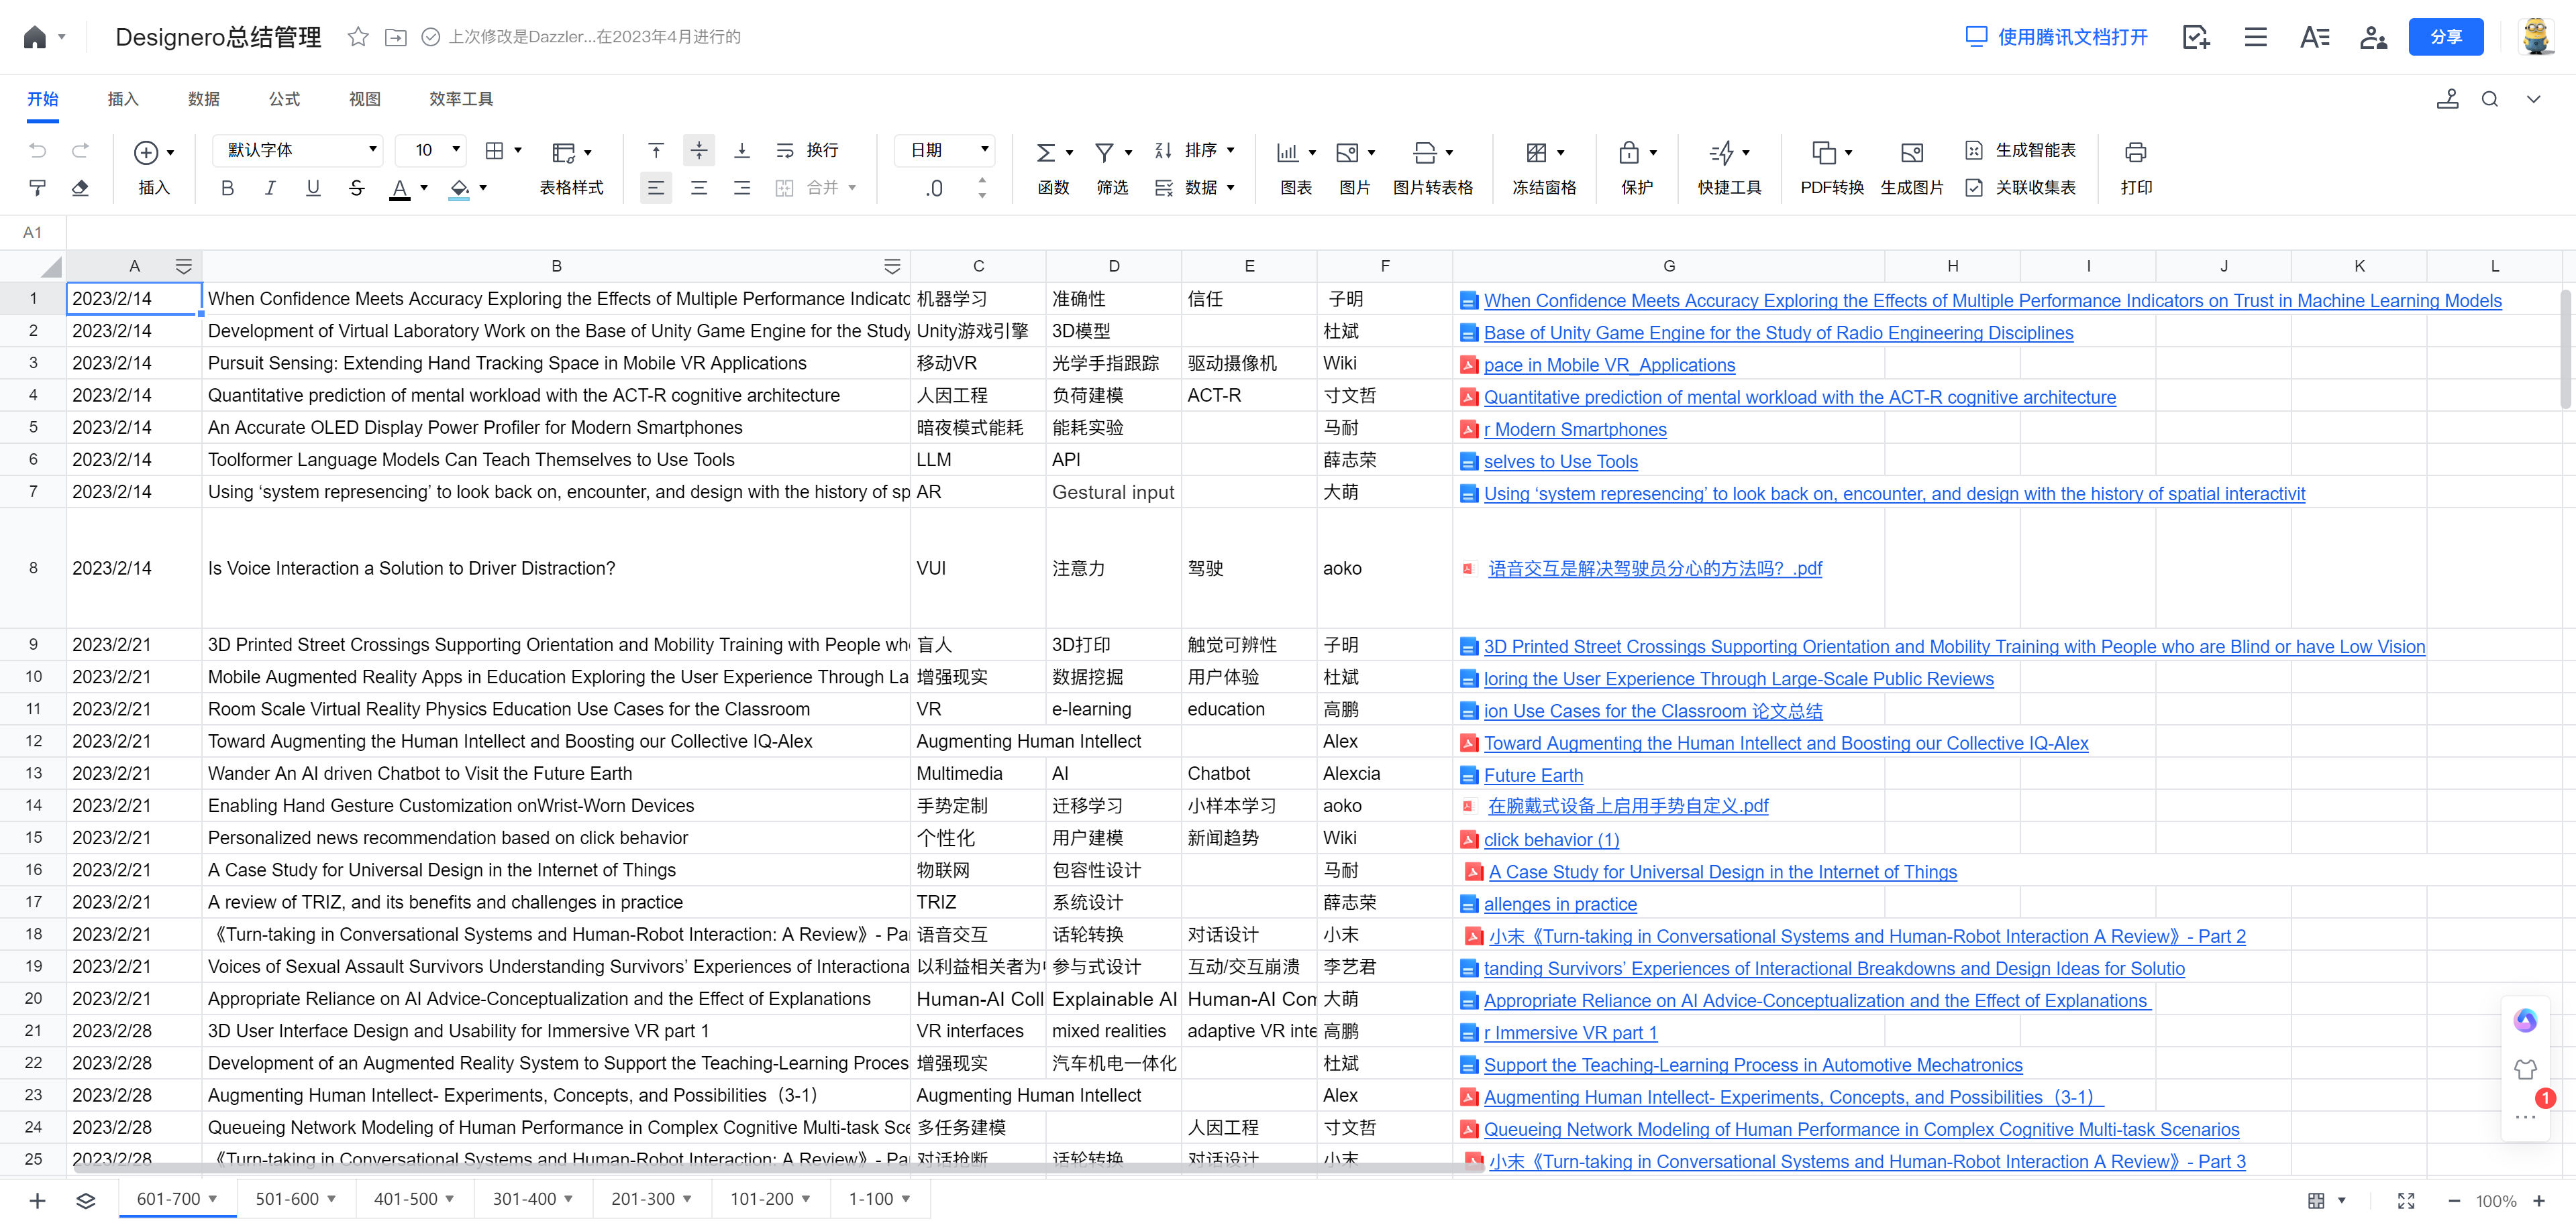Viewport: 2576px width, 1221px height.
Task: Open column B filter dropdown
Action: click(x=892, y=267)
